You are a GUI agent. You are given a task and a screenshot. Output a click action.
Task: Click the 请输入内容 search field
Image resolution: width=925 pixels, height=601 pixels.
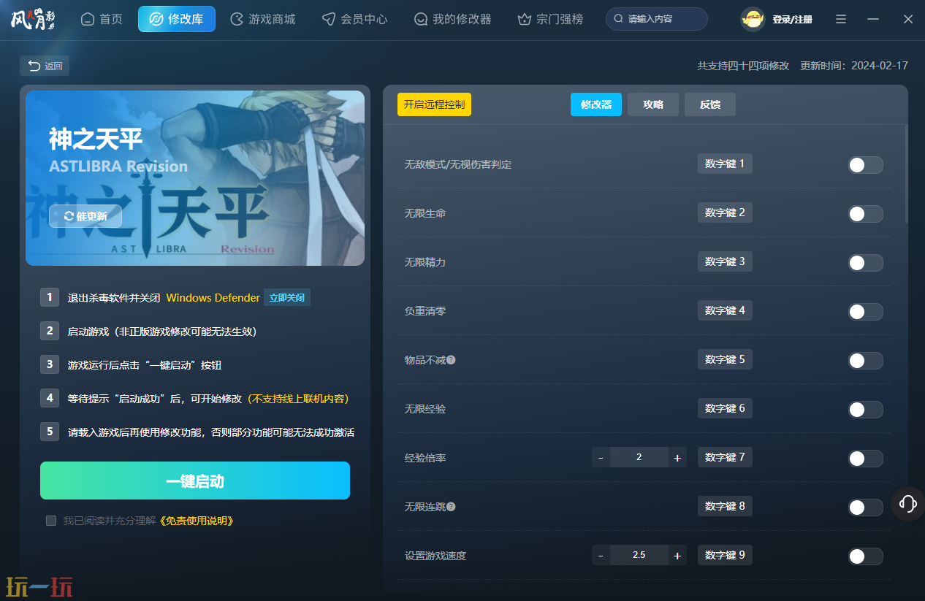tap(657, 19)
